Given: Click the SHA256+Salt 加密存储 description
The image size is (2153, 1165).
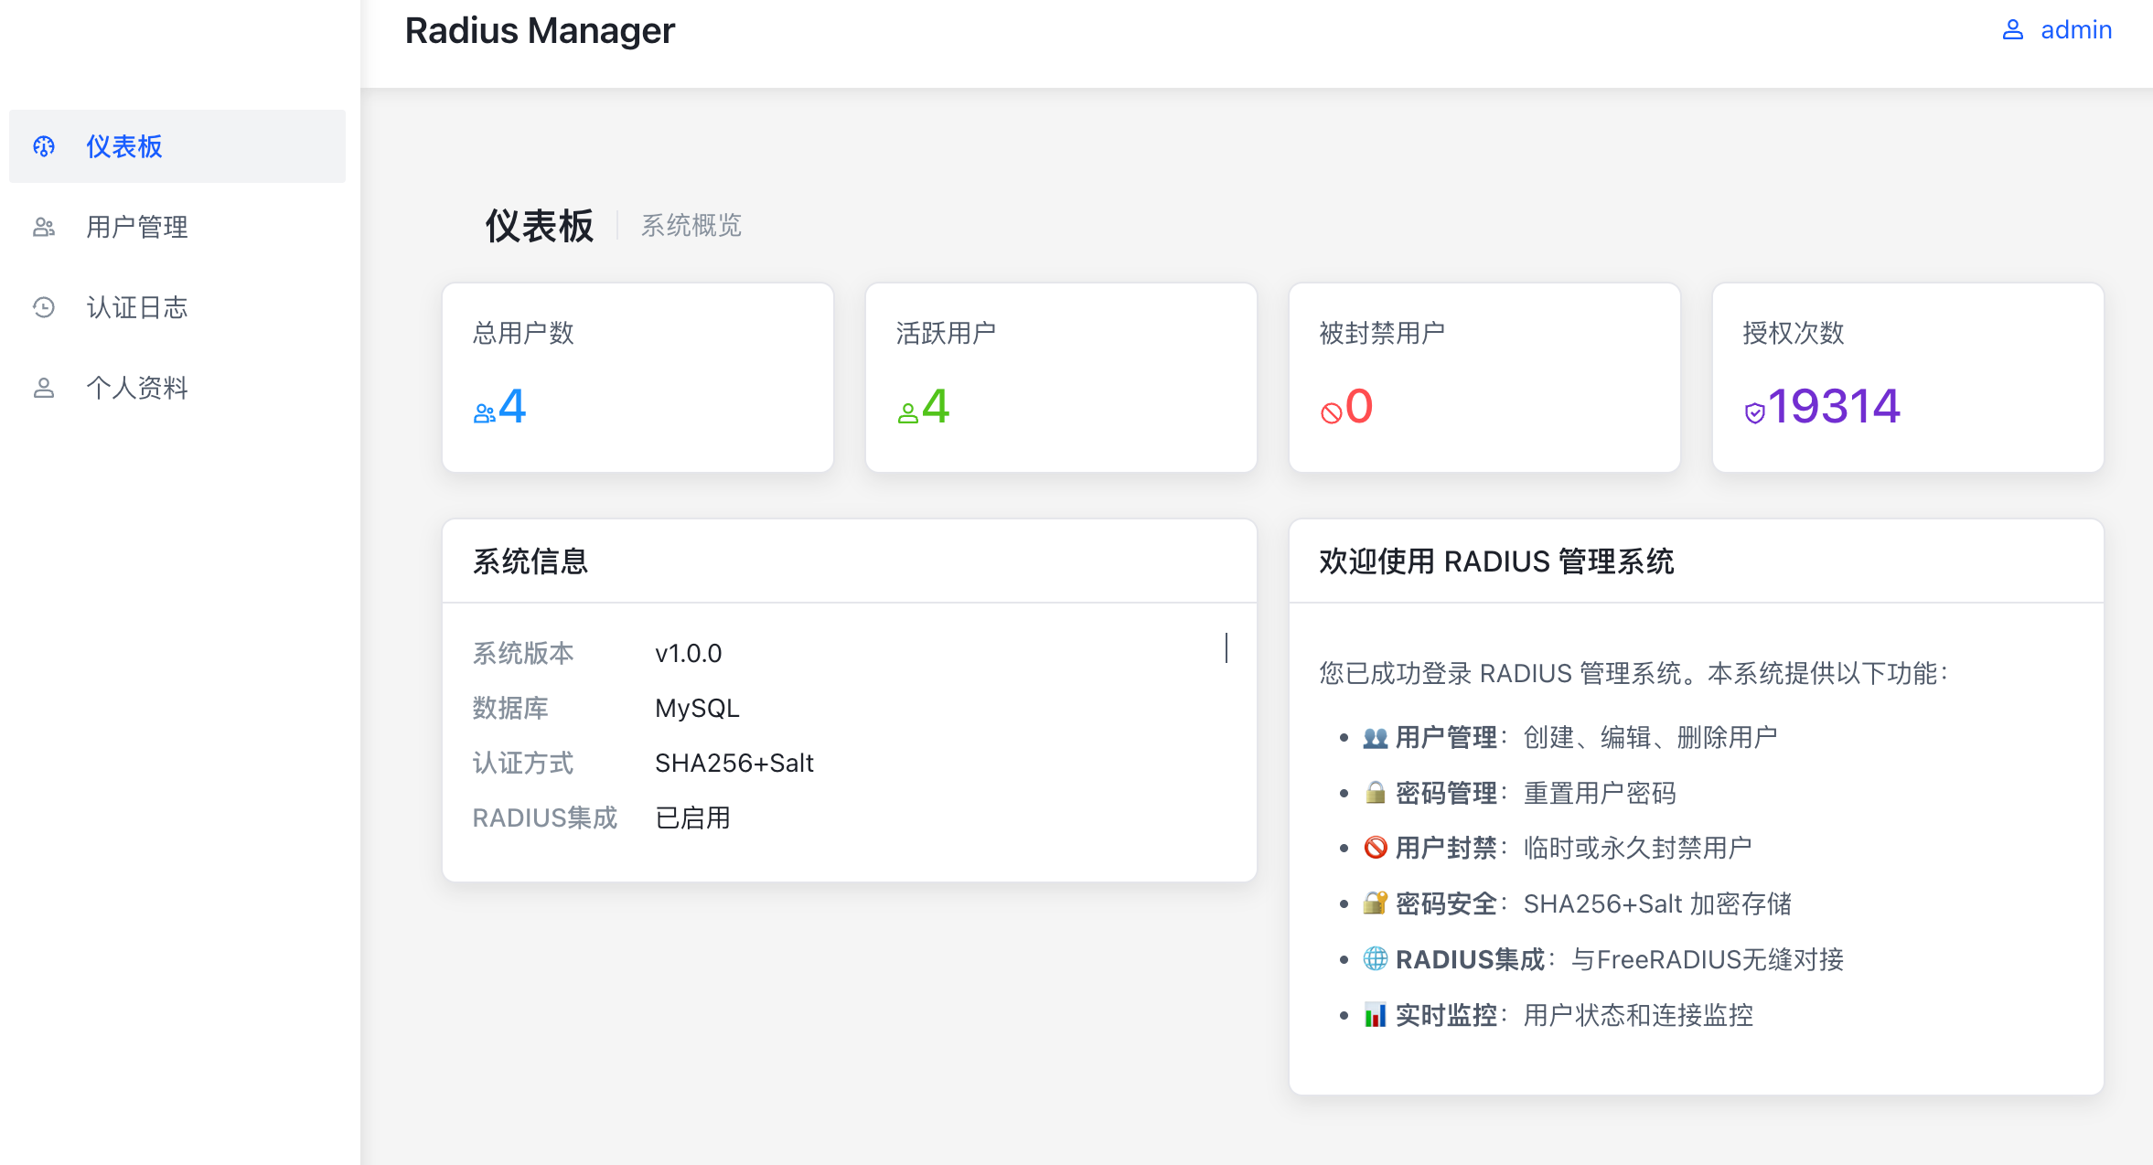Looking at the screenshot, I should tap(1657, 903).
